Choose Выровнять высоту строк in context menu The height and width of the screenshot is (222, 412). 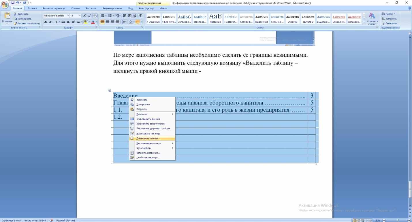pyautogui.click(x=152, y=124)
